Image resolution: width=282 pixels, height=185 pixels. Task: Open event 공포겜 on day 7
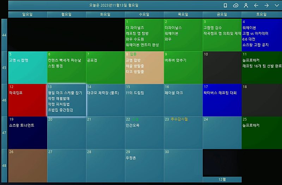tap(92, 60)
